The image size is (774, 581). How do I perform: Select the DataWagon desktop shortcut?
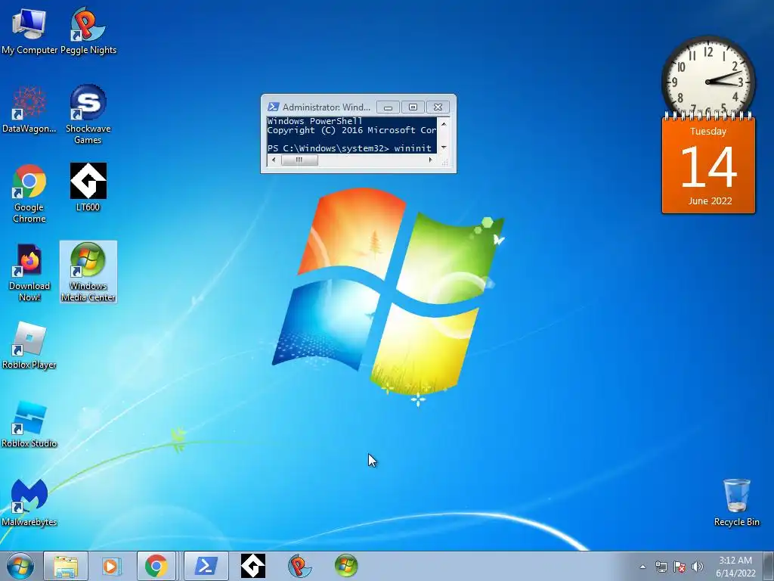point(29,109)
